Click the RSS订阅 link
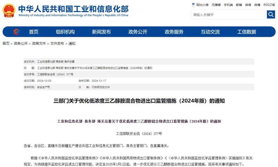The image size is (278, 167). coord(269,5)
